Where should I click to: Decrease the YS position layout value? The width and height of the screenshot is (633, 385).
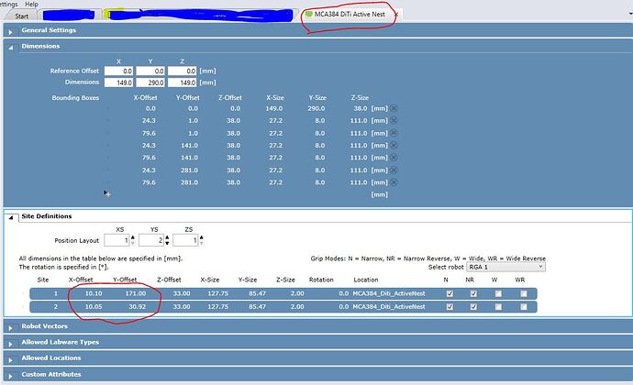tap(167, 243)
